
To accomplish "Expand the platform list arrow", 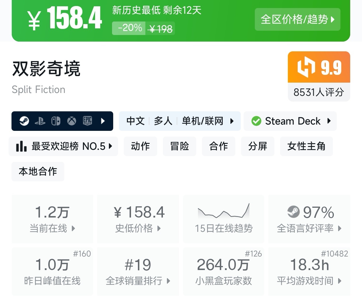I will pyautogui.click(x=103, y=121).
